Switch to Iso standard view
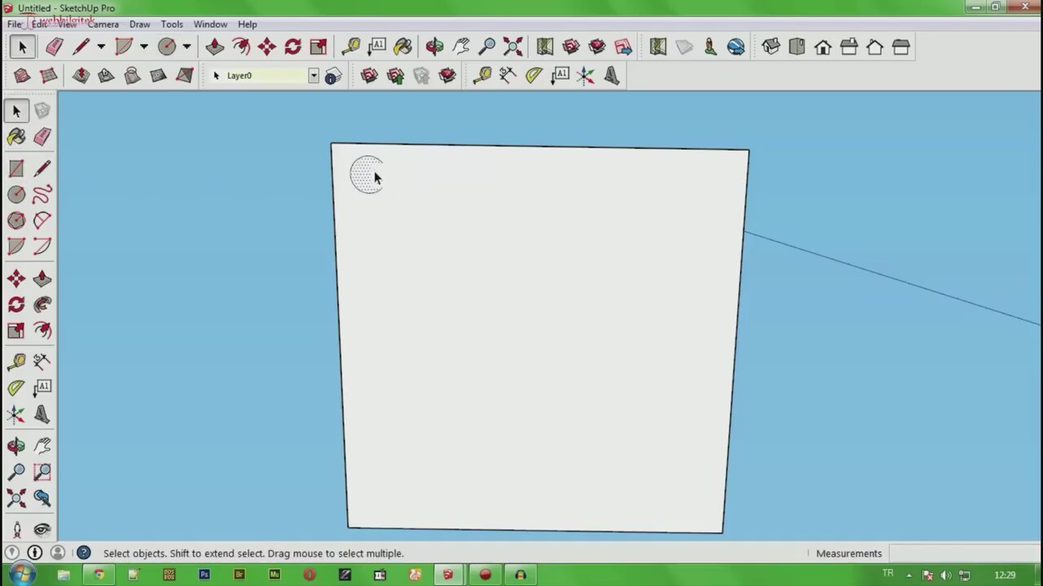Screen dimensions: 1043x586 771,47
